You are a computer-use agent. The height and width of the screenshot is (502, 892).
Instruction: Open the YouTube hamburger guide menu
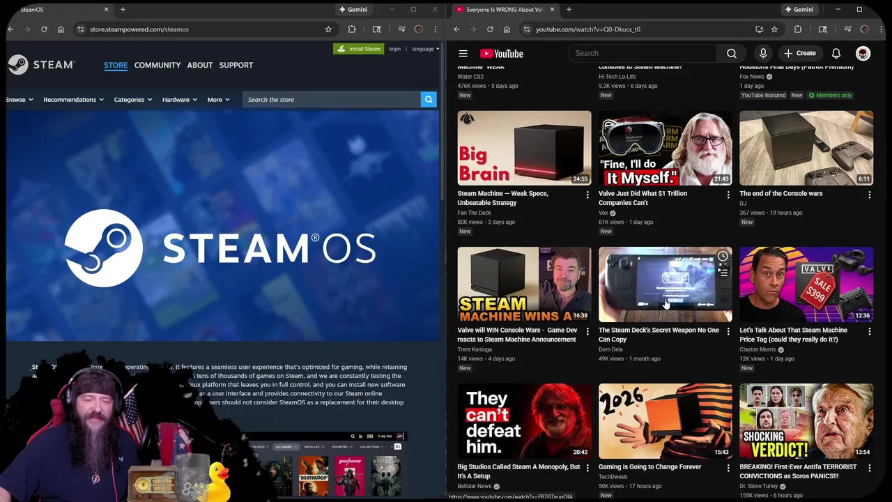[x=463, y=54]
